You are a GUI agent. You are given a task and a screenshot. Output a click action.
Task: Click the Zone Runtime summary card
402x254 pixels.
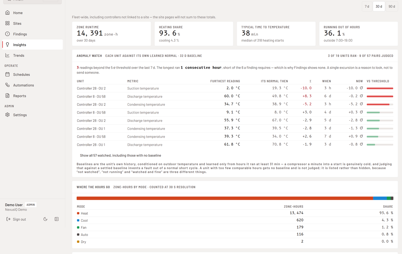pos(111,34)
